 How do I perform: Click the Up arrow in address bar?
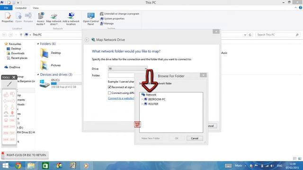(21, 34)
